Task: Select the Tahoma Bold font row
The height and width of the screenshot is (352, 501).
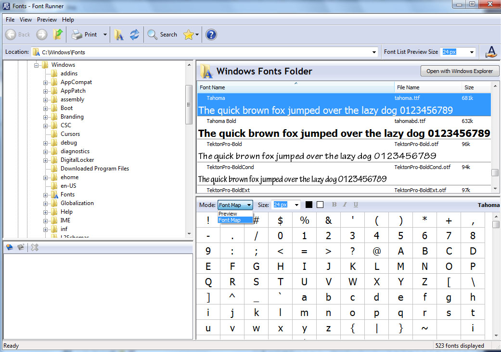Action: [344, 128]
